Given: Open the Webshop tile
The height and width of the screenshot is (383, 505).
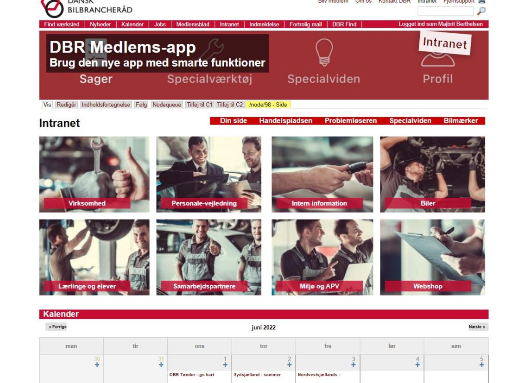Looking at the screenshot, I should [x=428, y=286].
